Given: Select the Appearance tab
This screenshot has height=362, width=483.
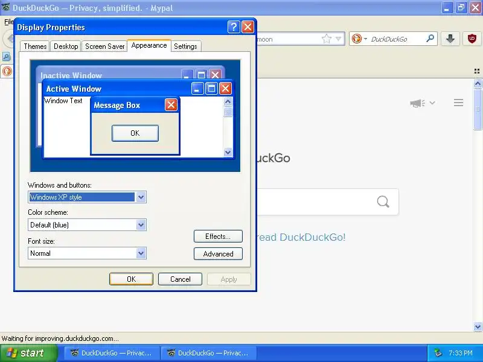Looking at the screenshot, I should [149, 45].
